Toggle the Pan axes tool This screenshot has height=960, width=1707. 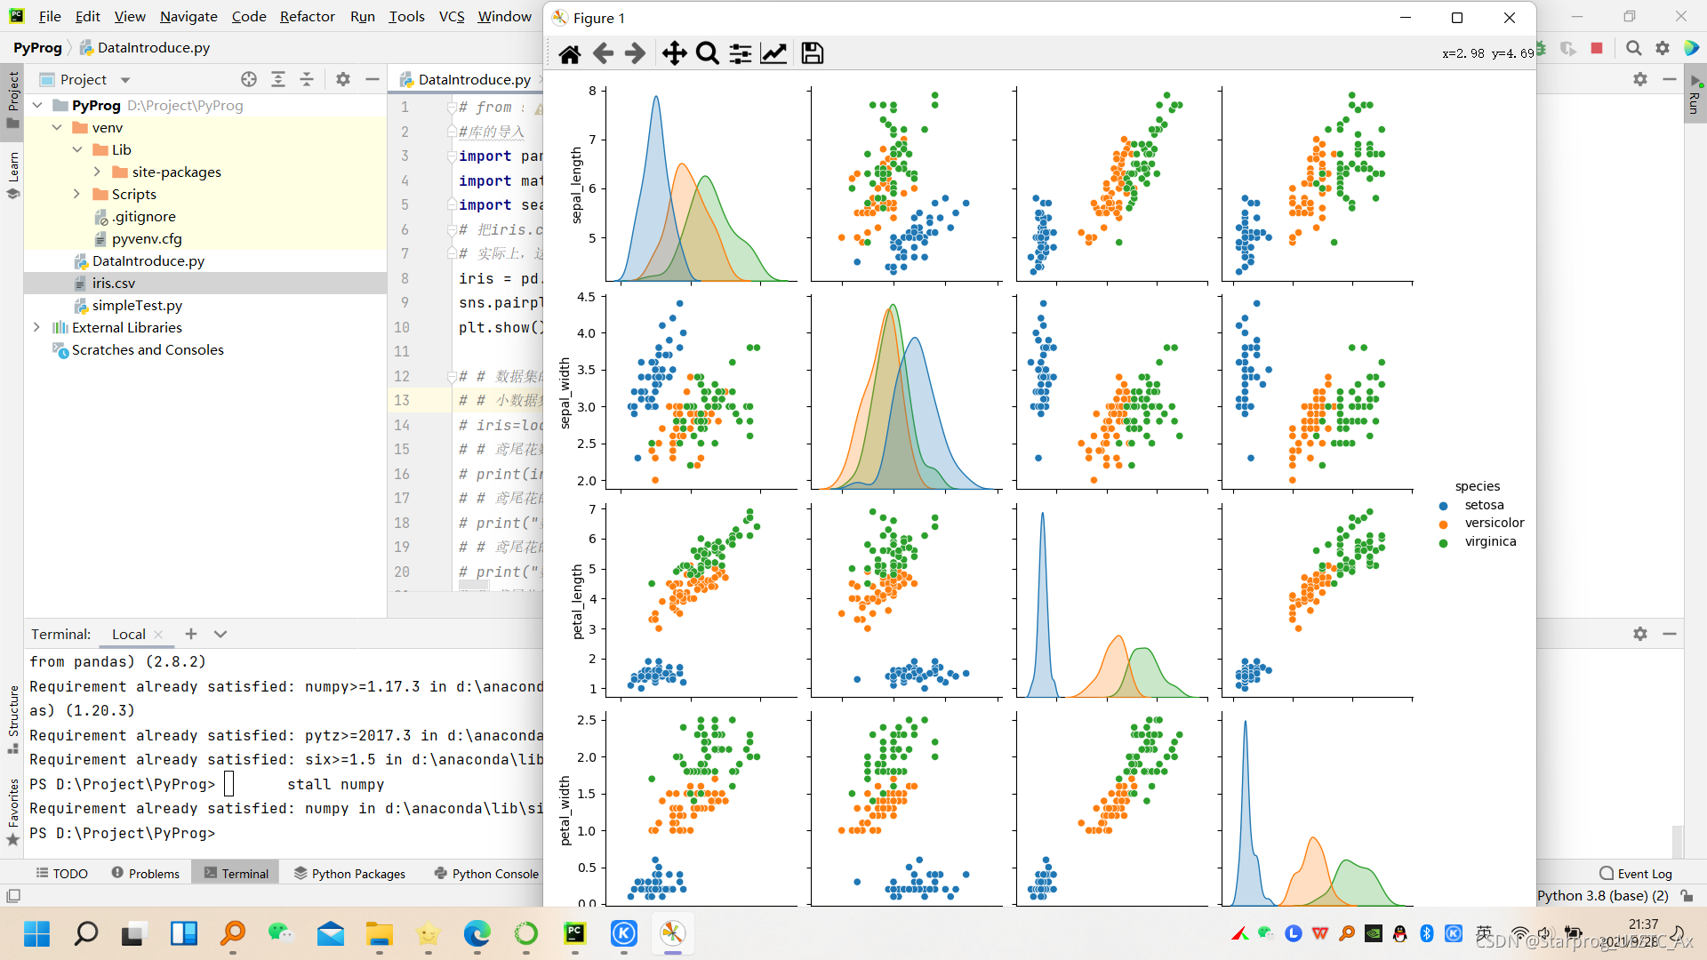tap(674, 53)
